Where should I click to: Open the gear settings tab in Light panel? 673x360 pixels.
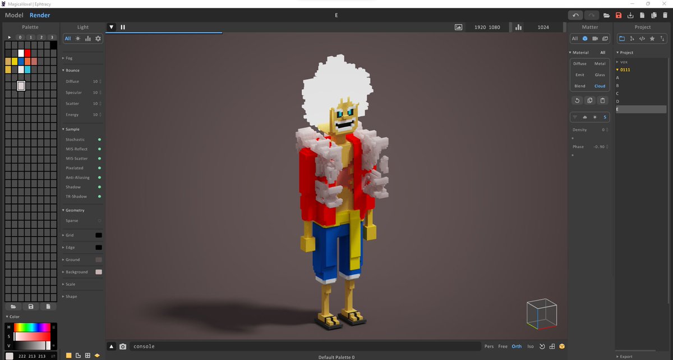(98, 39)
